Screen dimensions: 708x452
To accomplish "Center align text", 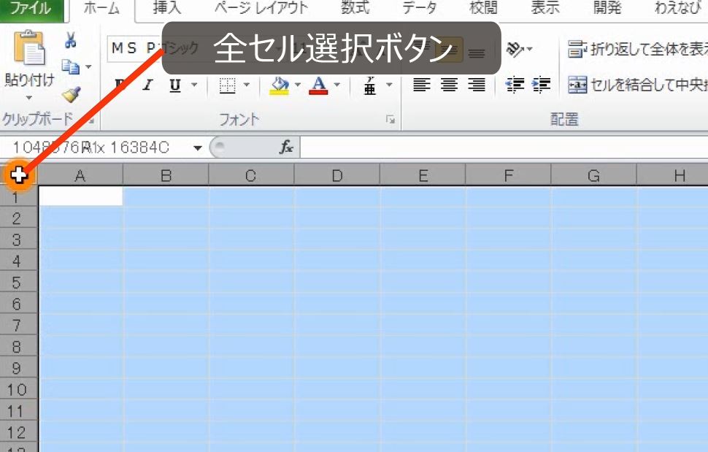I will coord(449,85).
